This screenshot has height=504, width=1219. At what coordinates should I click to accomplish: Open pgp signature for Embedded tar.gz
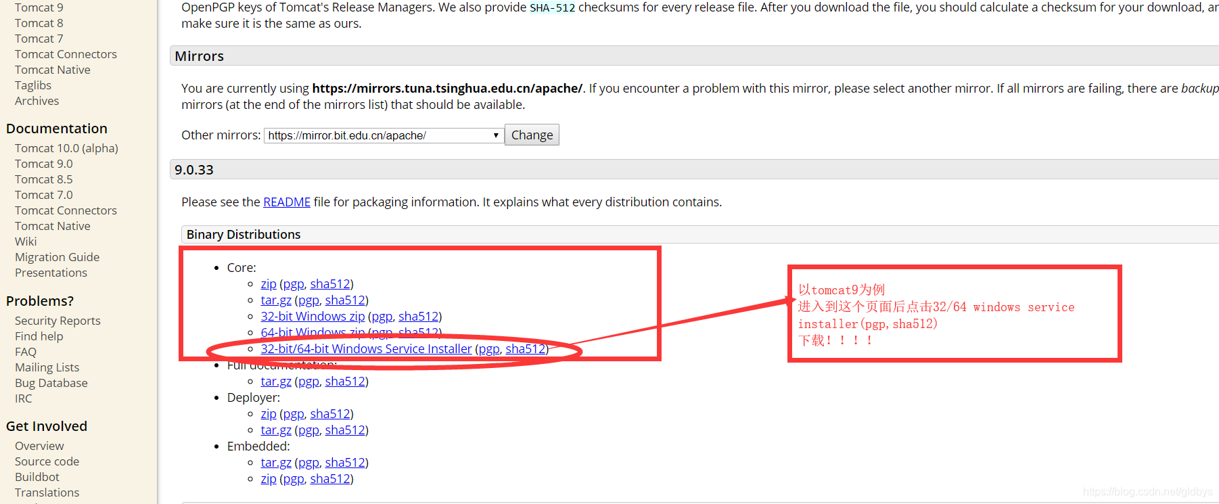click(308, 463)
